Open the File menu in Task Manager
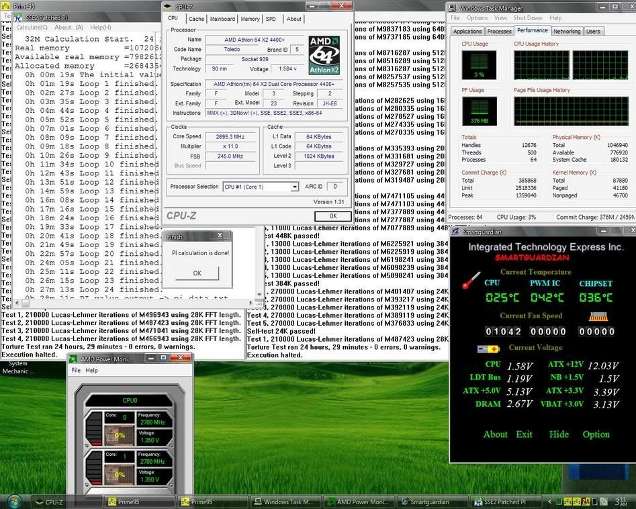Screen dimensions: 636x509 tap(455, 18)
